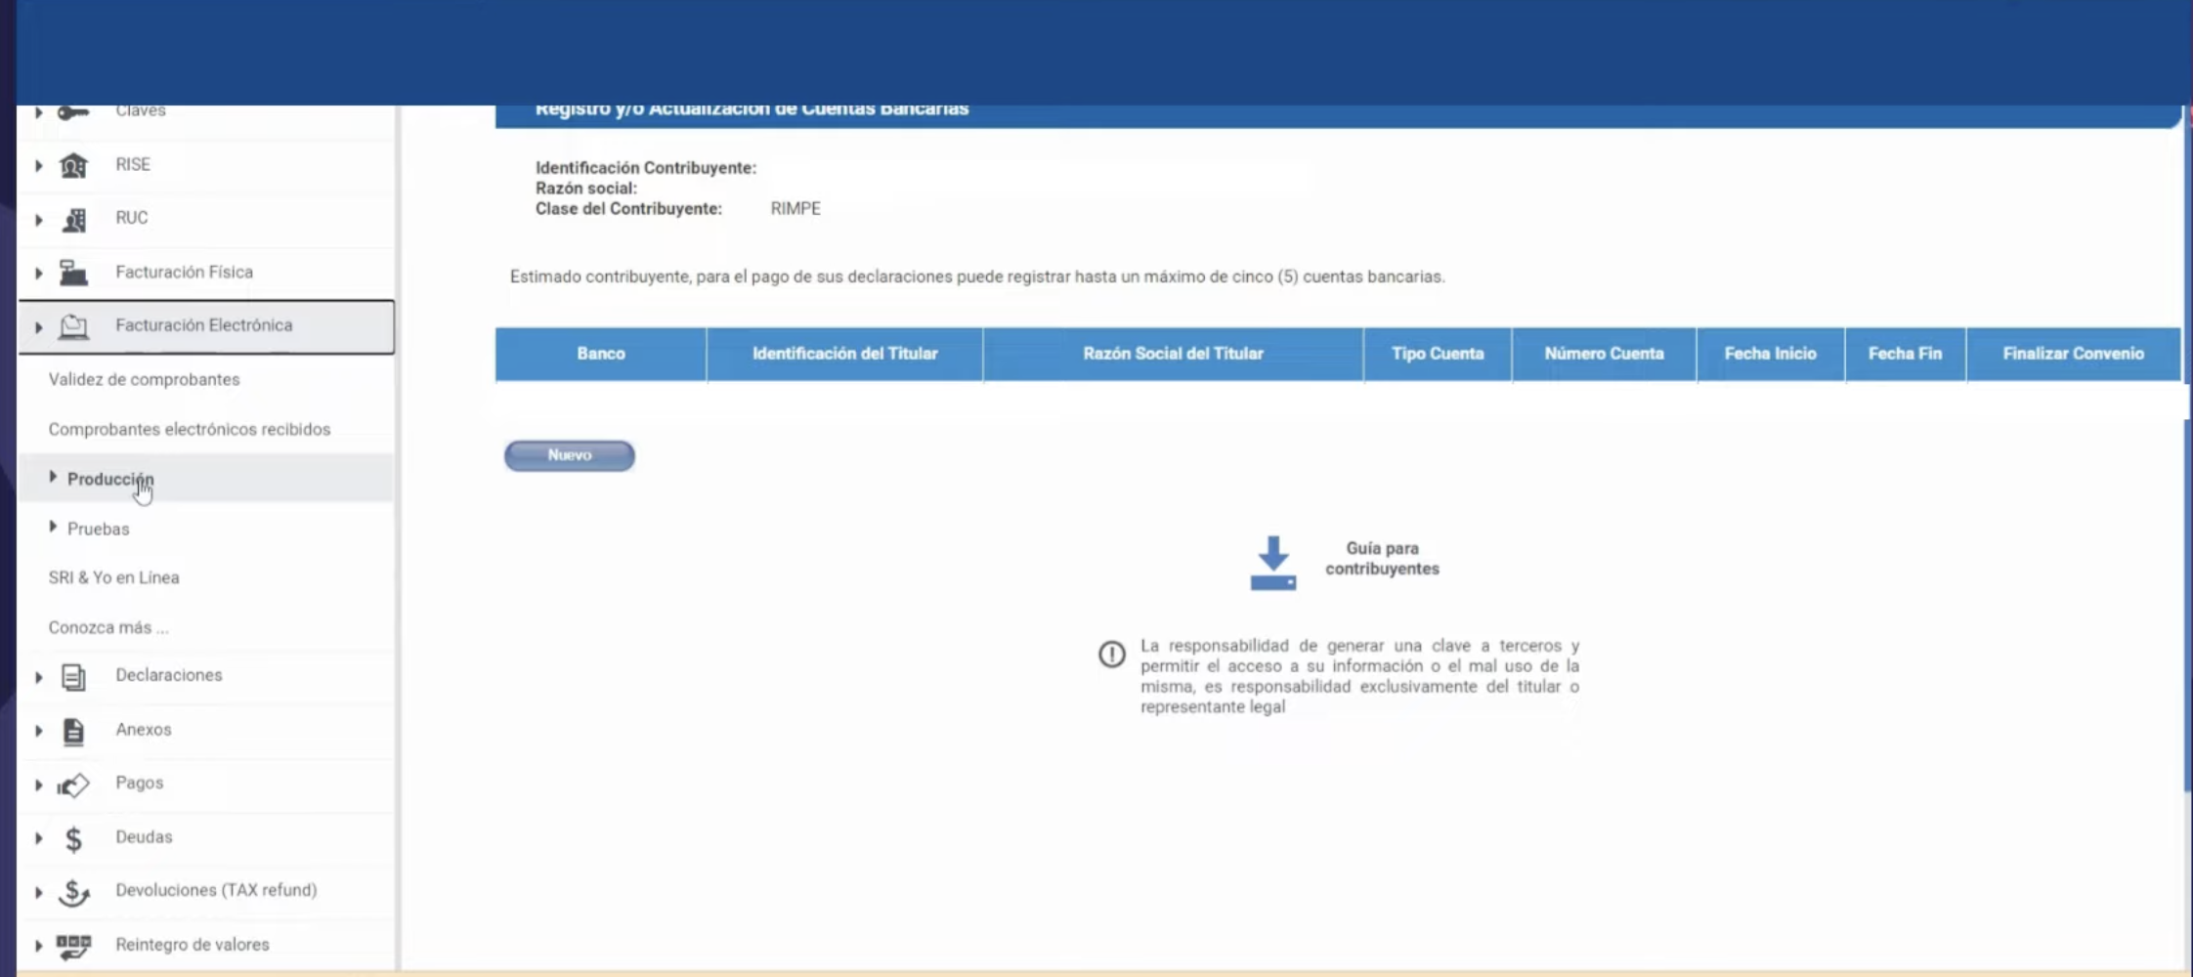The width and height of the screenshot is (2193, 977).
Task: Click the Fecha Inicio column header
Action: point(1770,354)
